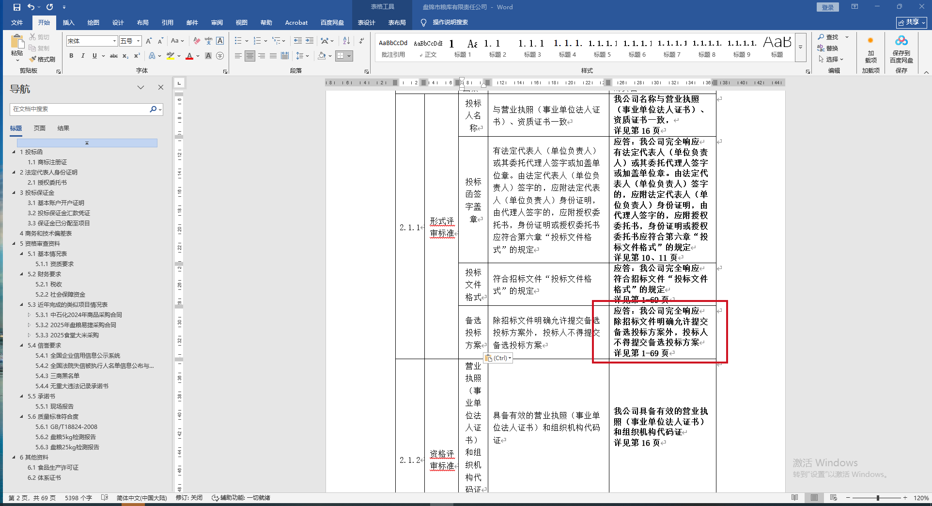
Task: Open the paragraph dialog launcher in 段落 group
Action: (367, 71)
